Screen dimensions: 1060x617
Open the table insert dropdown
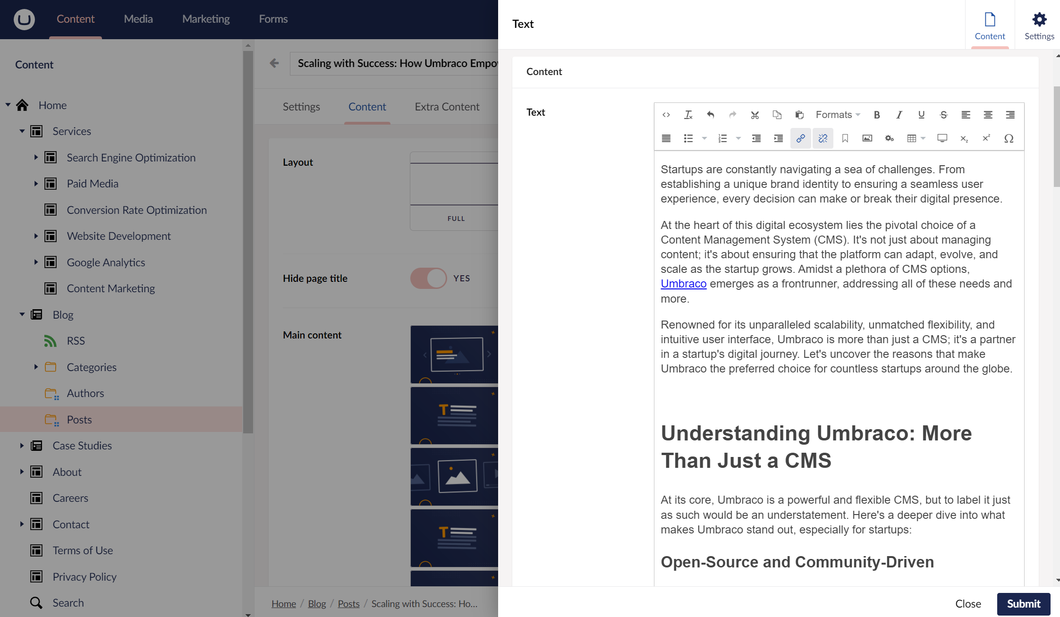coord(916,138)
